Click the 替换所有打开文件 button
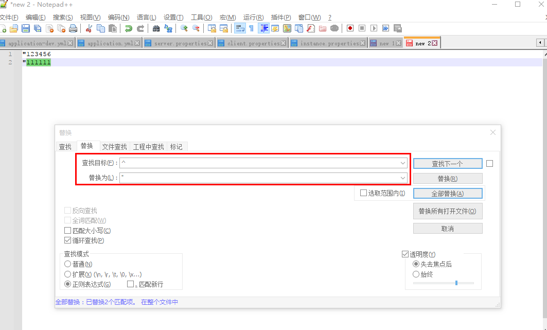The width and height of the screenshot is (547, 330). pos(448,211)
